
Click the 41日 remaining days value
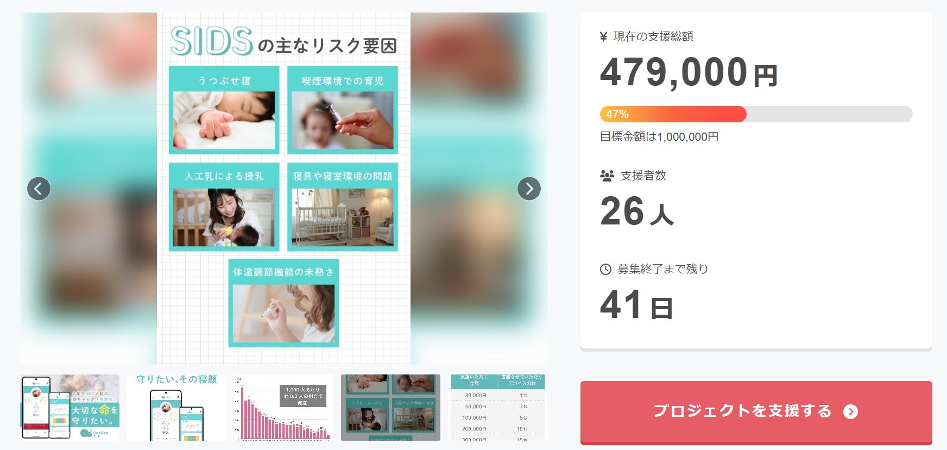[637, 305]
